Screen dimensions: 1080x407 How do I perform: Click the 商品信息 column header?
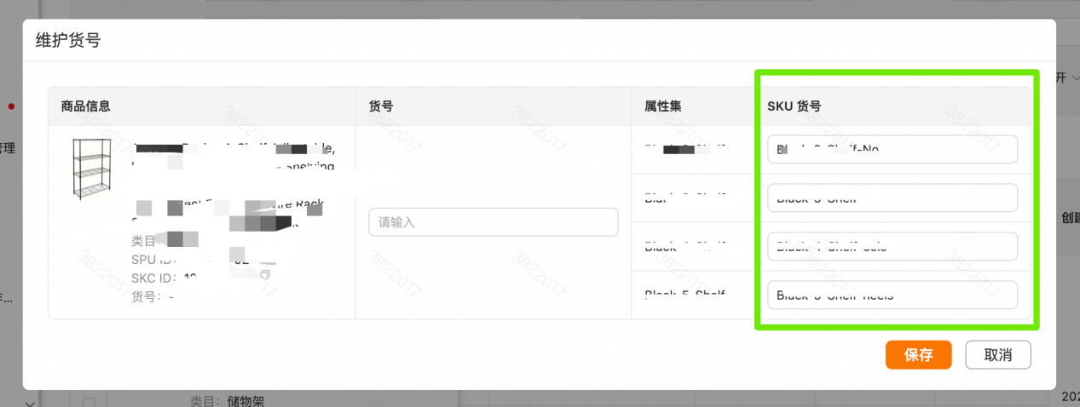pyautogui.click(x=85, y=106)
